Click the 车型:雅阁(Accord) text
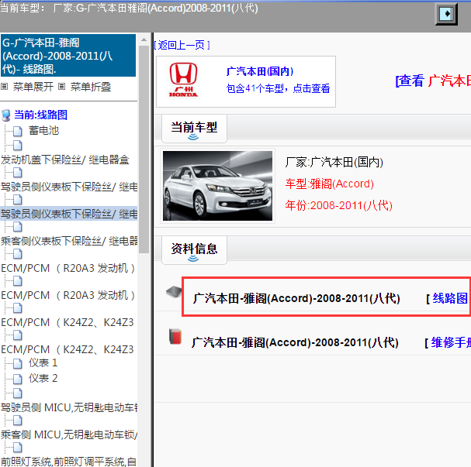This screenshot has height=467, width=471. (x=330, y=184)
